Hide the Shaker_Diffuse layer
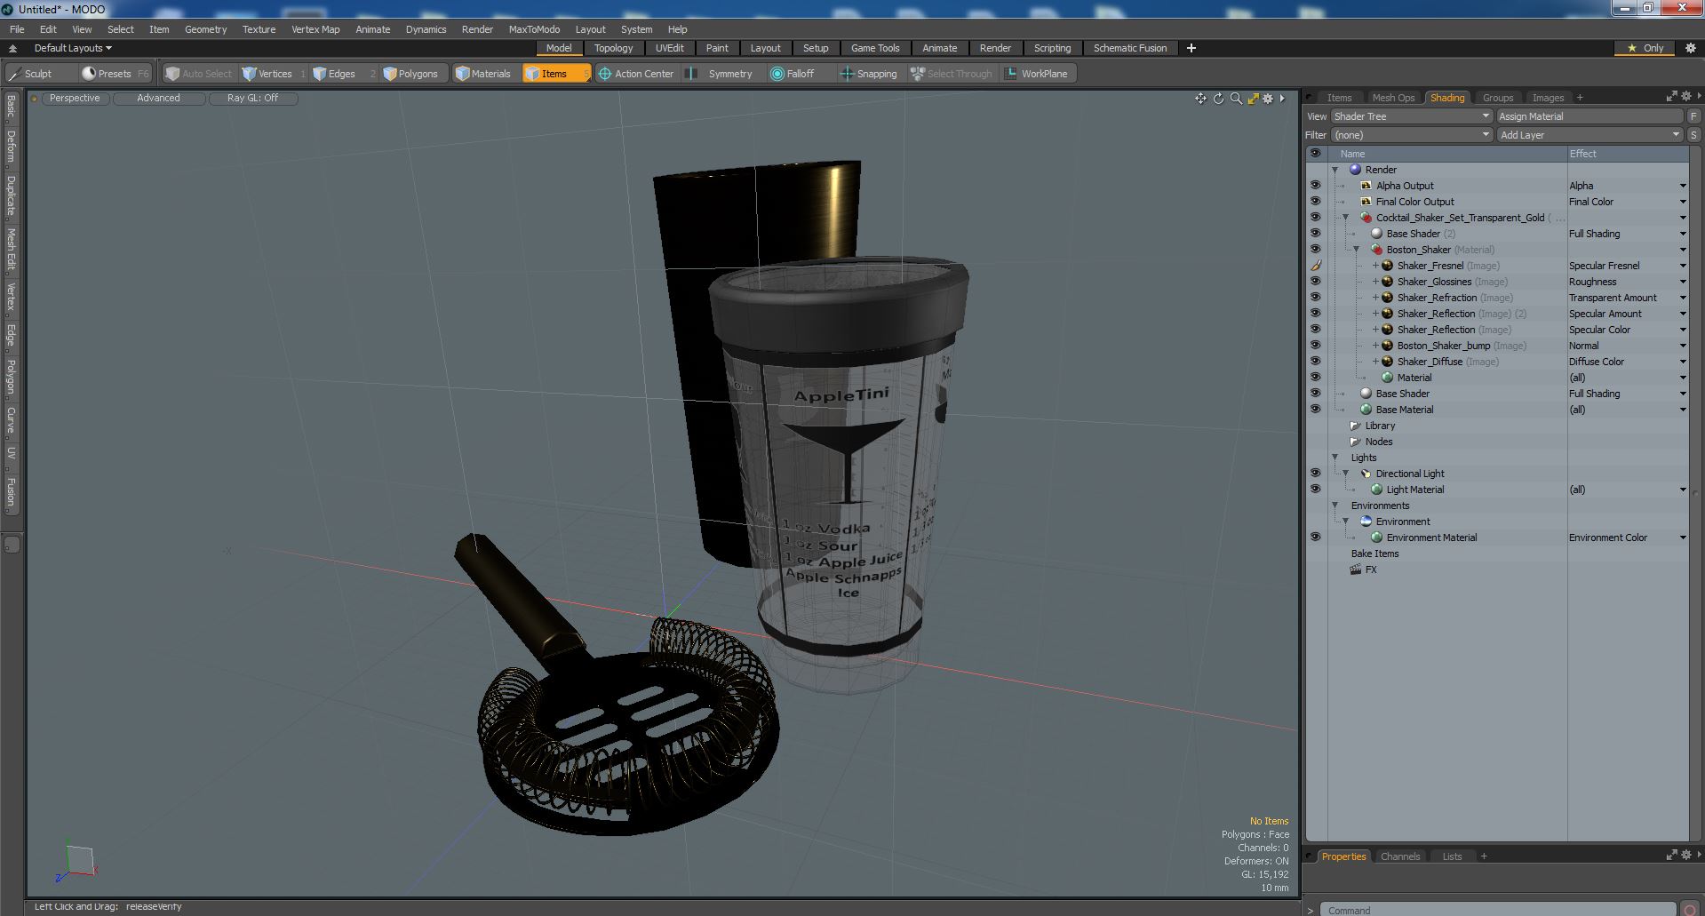 [1315, 362]
